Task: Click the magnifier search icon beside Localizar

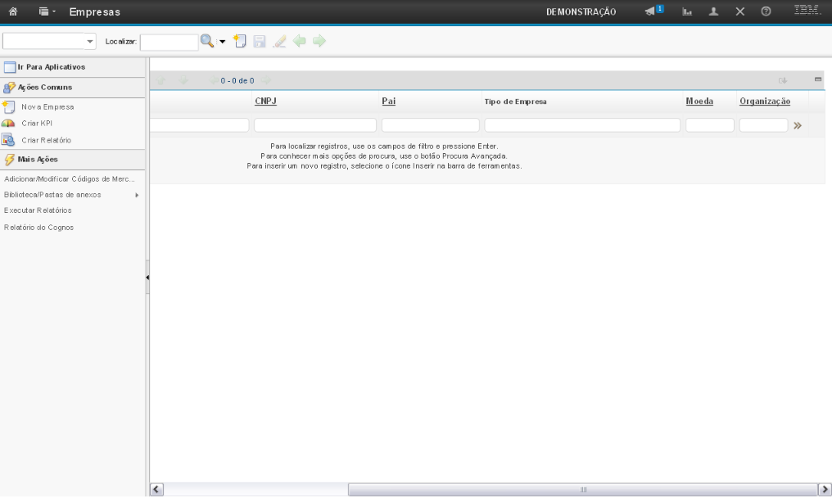Action: 207,40
